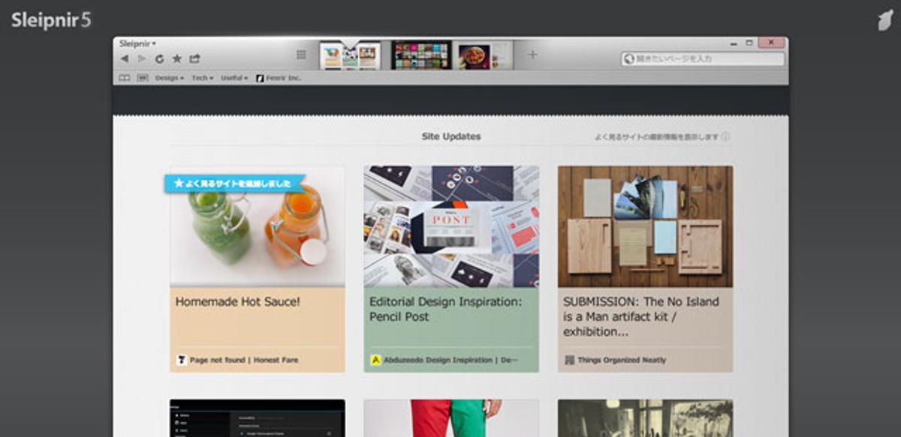This screenshot has height=437, width=901.
Task: Click the panel icon next to bookmarks book
Action: click(142, 78)
